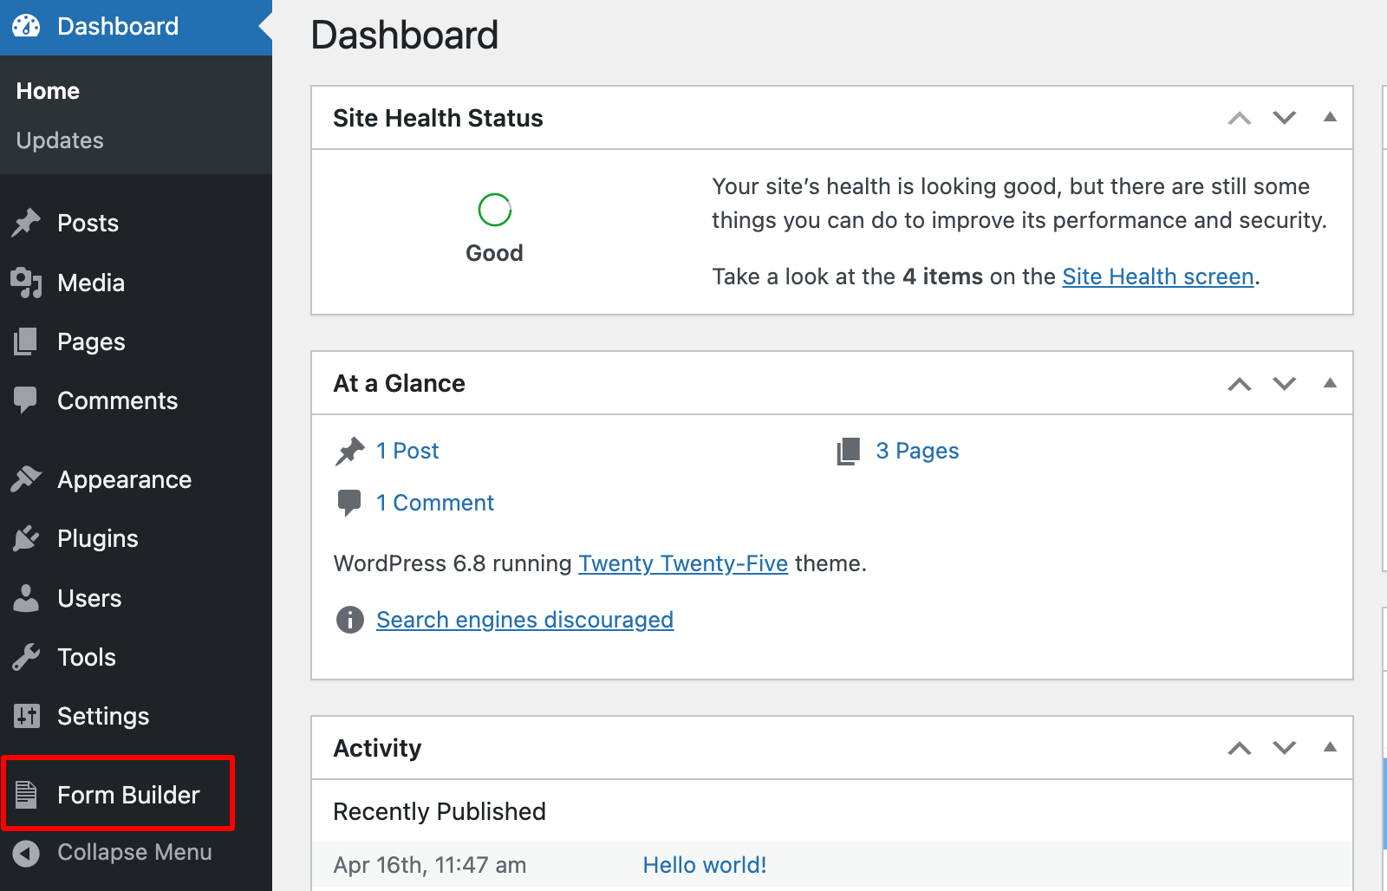1387x891 pixels.
Task: Click the Good status label
Action: point(494,253)
